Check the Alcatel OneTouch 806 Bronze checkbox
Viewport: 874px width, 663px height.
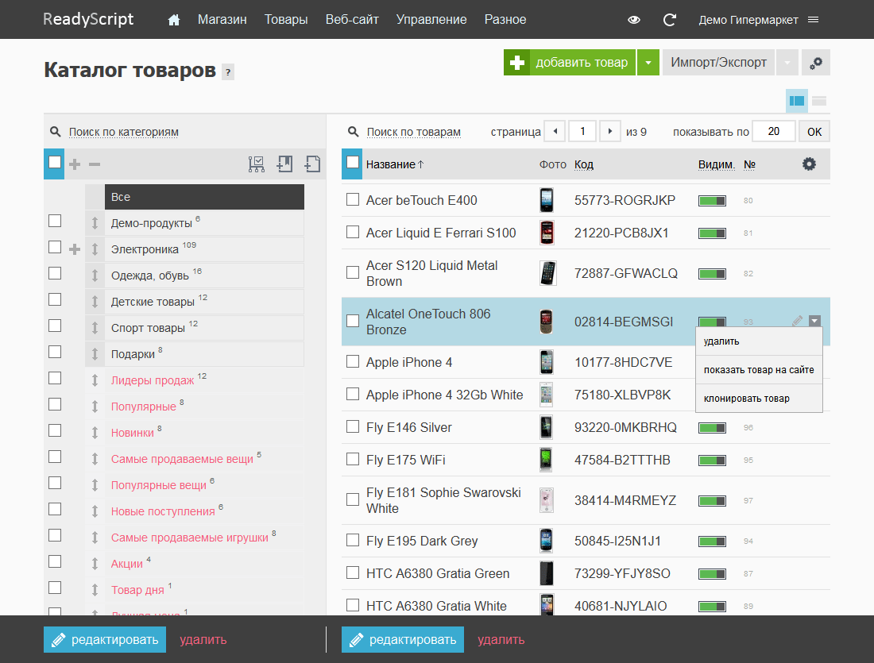352,321
